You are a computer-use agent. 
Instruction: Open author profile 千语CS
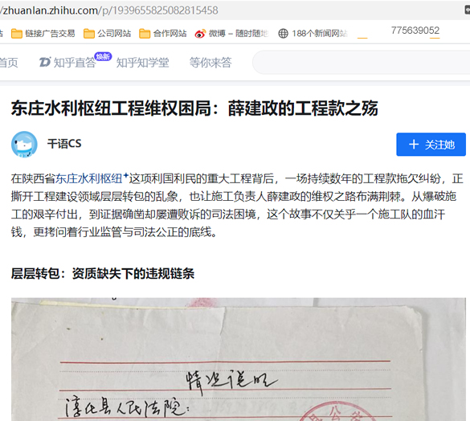64,144
